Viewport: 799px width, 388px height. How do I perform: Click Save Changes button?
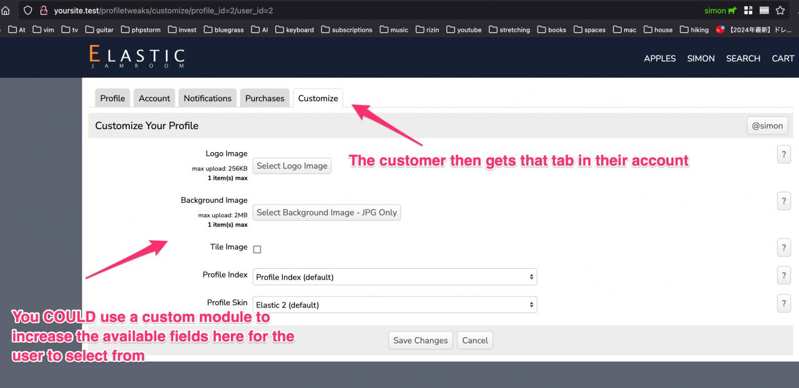(421, 341)
